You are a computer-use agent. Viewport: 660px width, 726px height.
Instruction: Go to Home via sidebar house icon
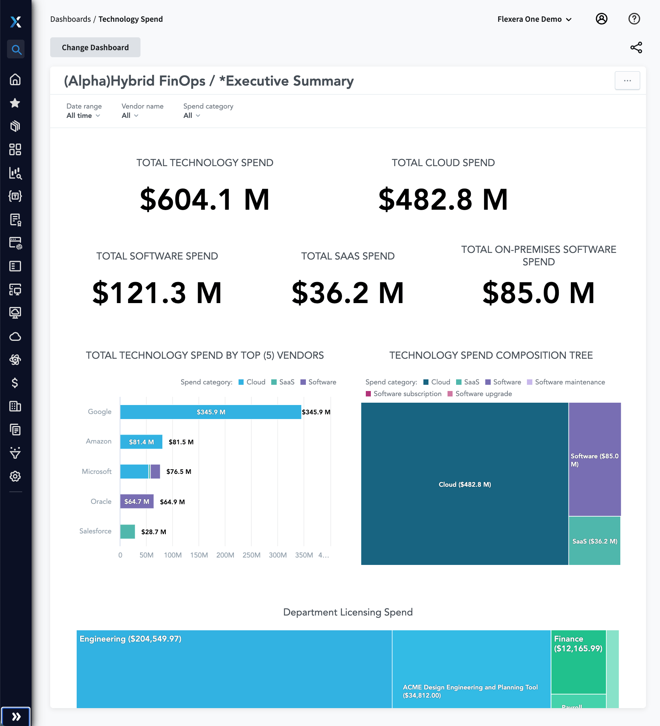(15, 79)
